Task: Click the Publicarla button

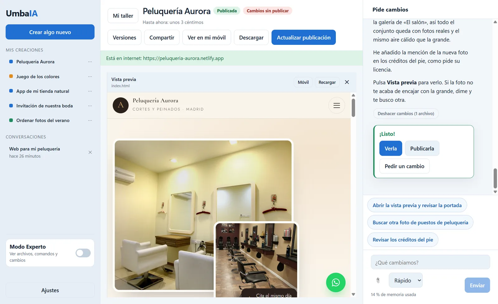Action: point(422,149)
